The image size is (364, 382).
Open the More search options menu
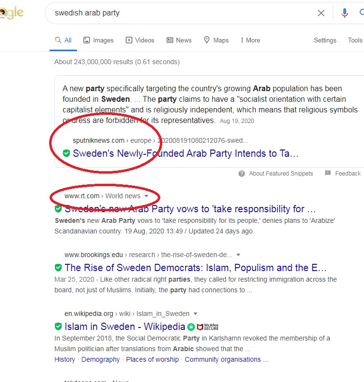click(250, 40)
